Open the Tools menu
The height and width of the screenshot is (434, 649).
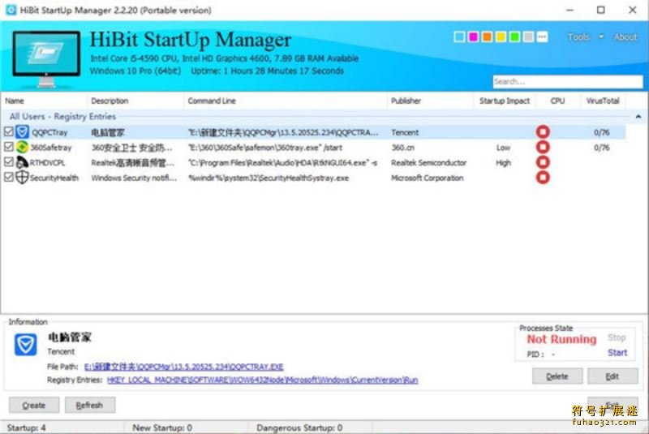[578, 37]
